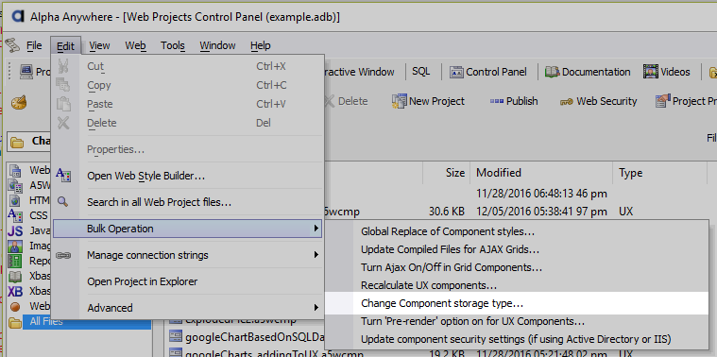Click the Documentation book icon
The height and width of the screenshot is (357, 717).
(553, 72)
